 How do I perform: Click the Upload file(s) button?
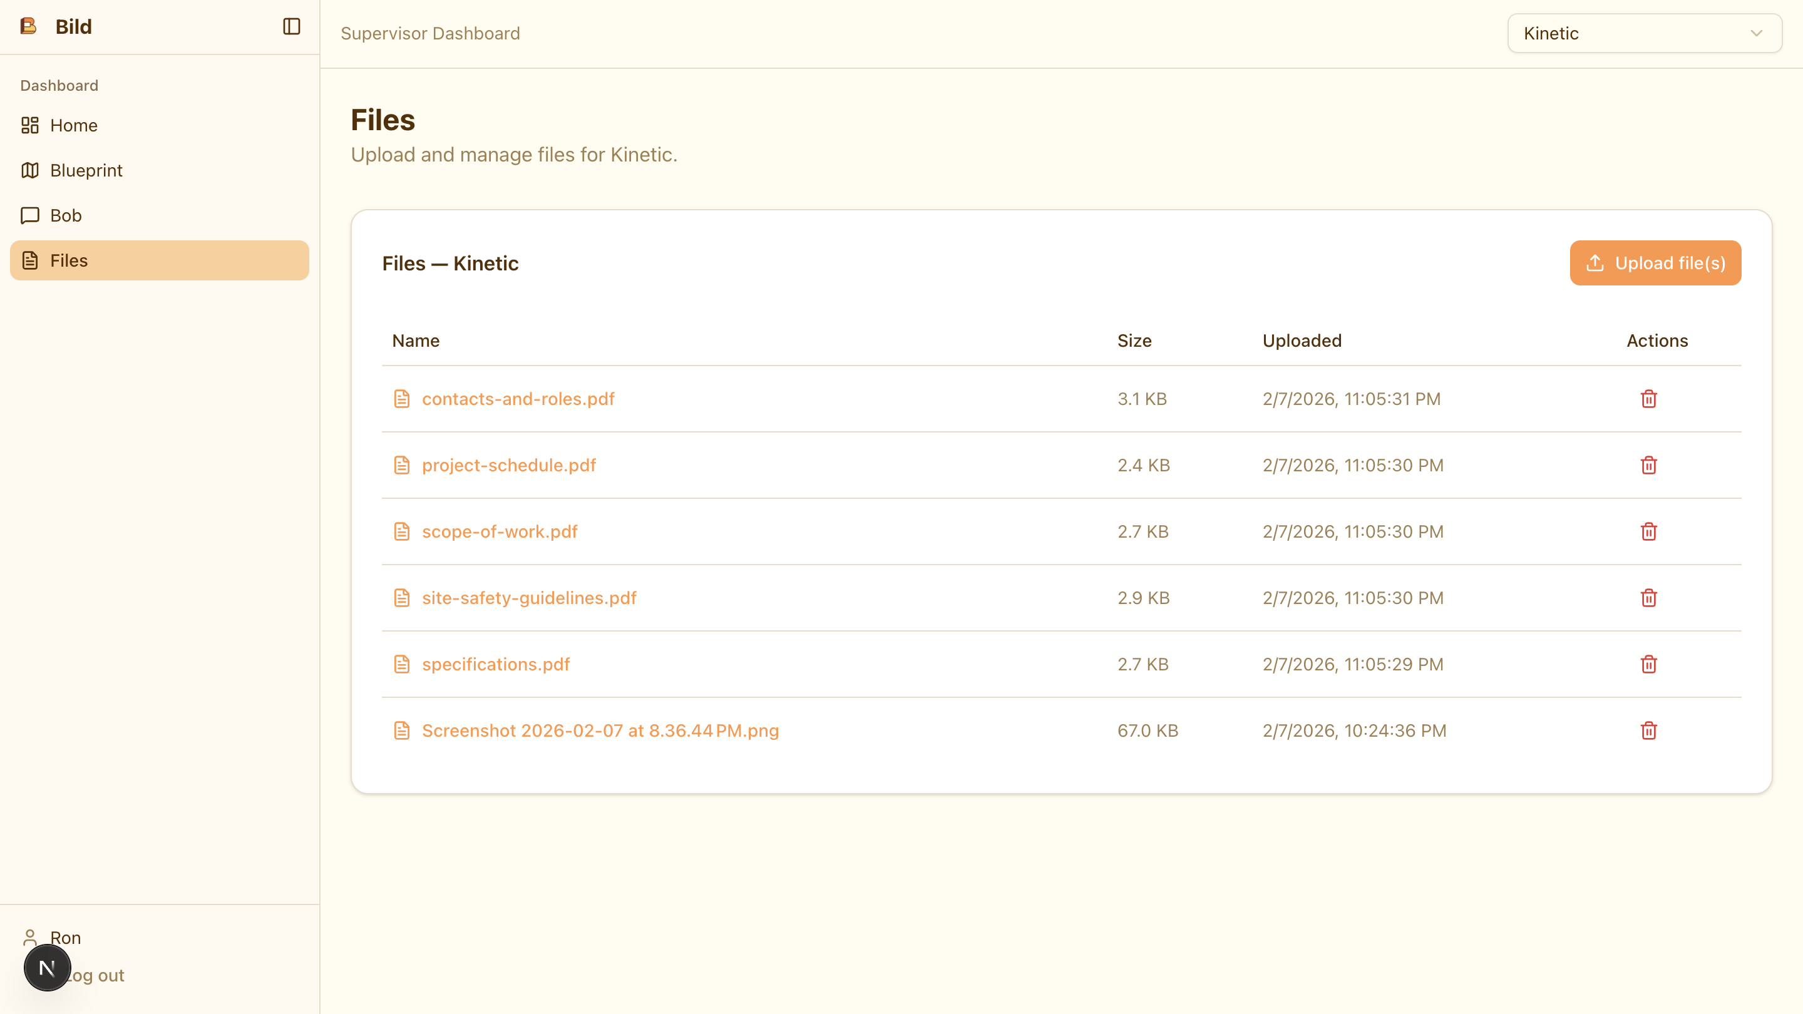[x=1655, y=263]
